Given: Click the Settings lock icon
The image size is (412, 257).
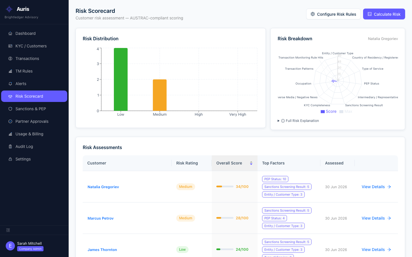Looking at the screenshot, I should point(10,159).
